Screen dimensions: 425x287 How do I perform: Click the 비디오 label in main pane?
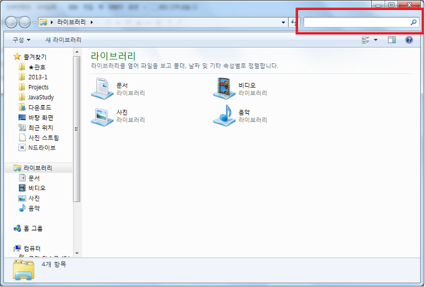pyautogui.click(x=247, y=86)
